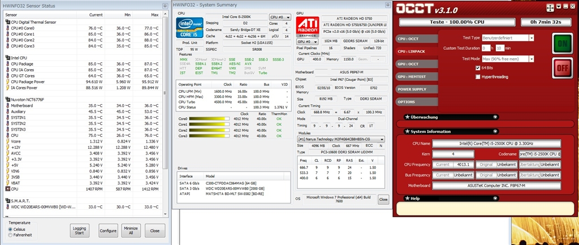The height and width of the screenshot is (245, 579).
Task: Expand the Help section arrow
Action: 495,199
